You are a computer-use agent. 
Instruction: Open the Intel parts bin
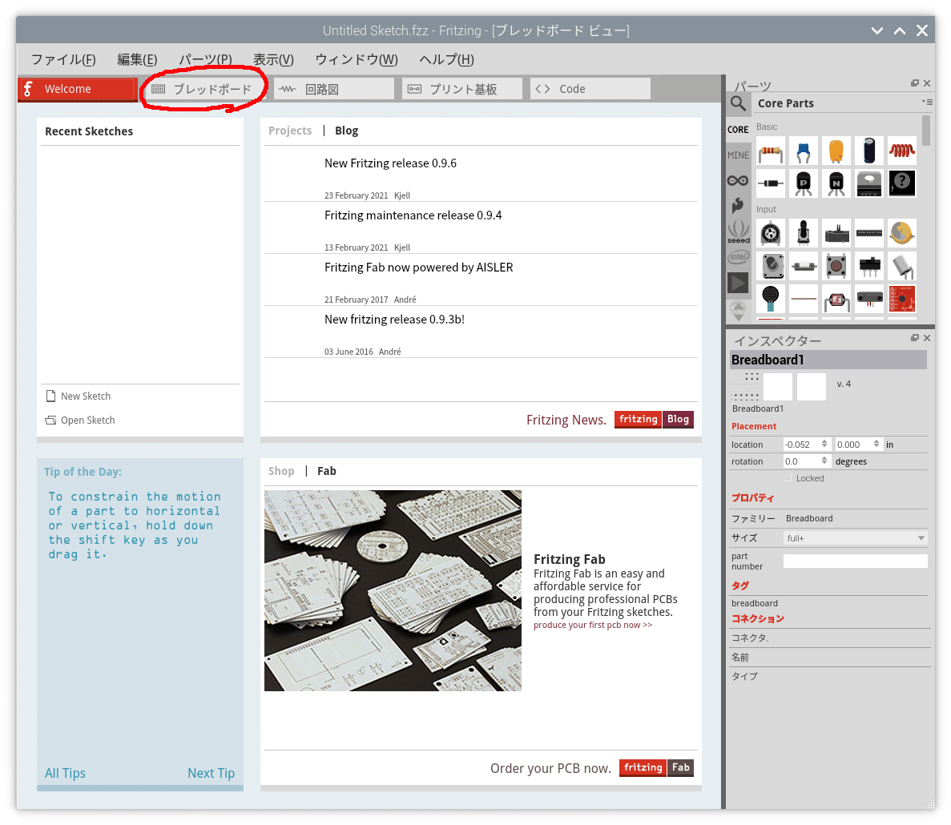[x=738, y=257]
